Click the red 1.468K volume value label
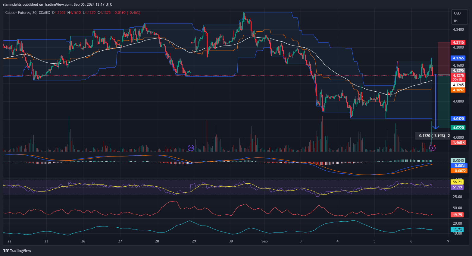The height and width of the screenshot is (256, 472). tap(458, 142)
